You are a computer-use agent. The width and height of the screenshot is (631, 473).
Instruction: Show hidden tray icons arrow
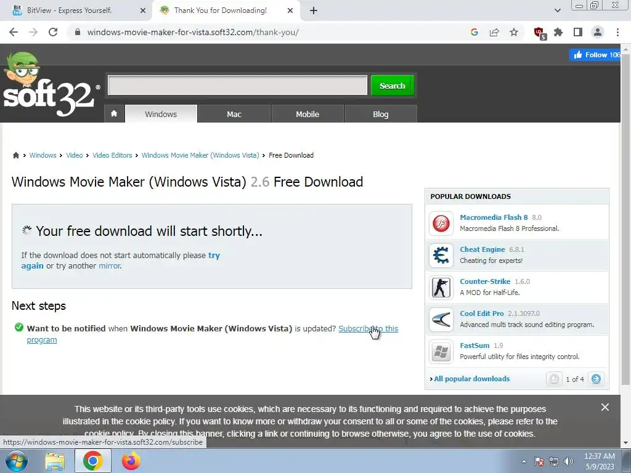[524, 461]
